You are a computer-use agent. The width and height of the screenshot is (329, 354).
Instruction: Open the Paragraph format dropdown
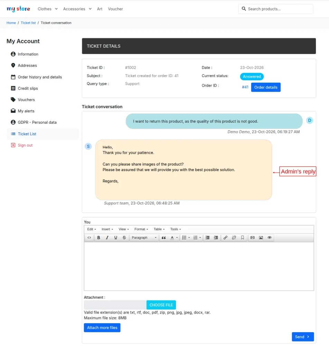144,237
